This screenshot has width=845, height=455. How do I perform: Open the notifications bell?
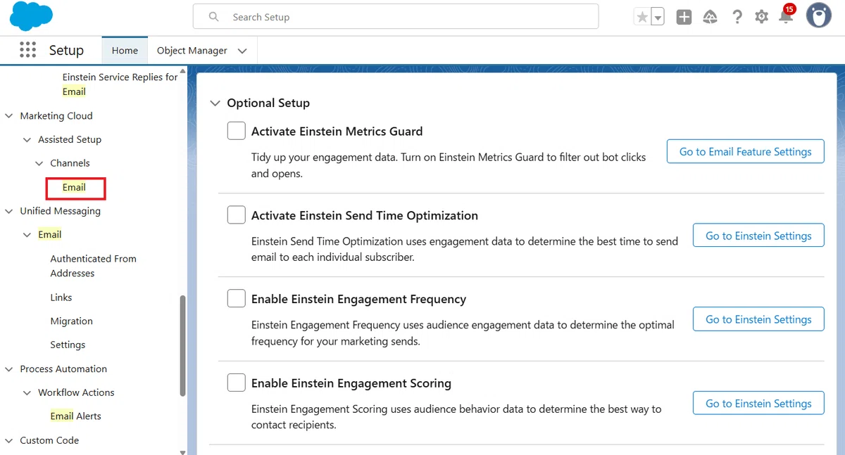[x=786, y=17]
